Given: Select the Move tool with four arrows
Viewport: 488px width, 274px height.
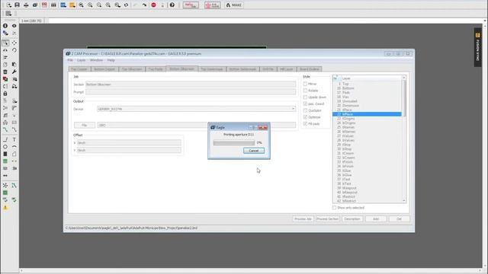Looking at the screenshot, I should 14,43.
